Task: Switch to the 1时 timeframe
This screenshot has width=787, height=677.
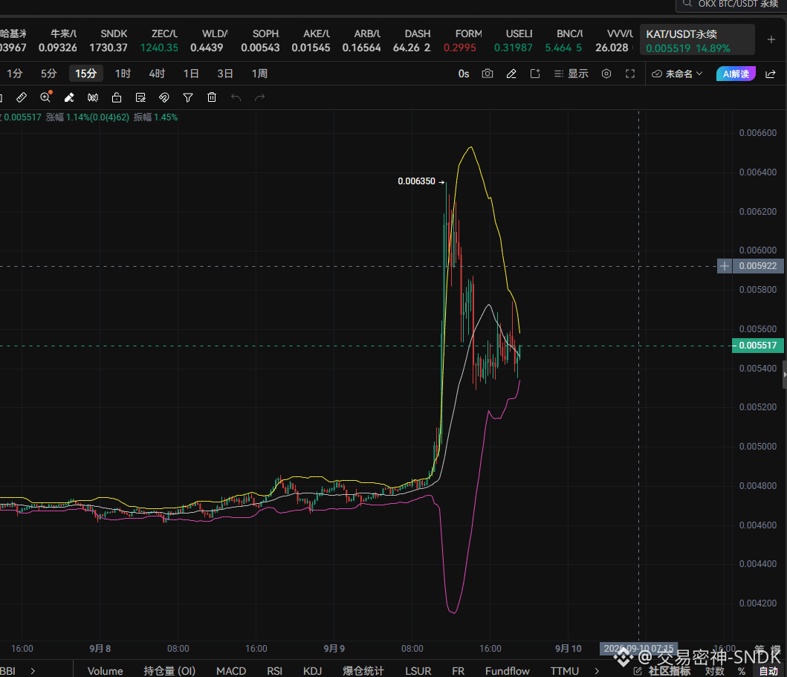Action: (x=123, y=74)
